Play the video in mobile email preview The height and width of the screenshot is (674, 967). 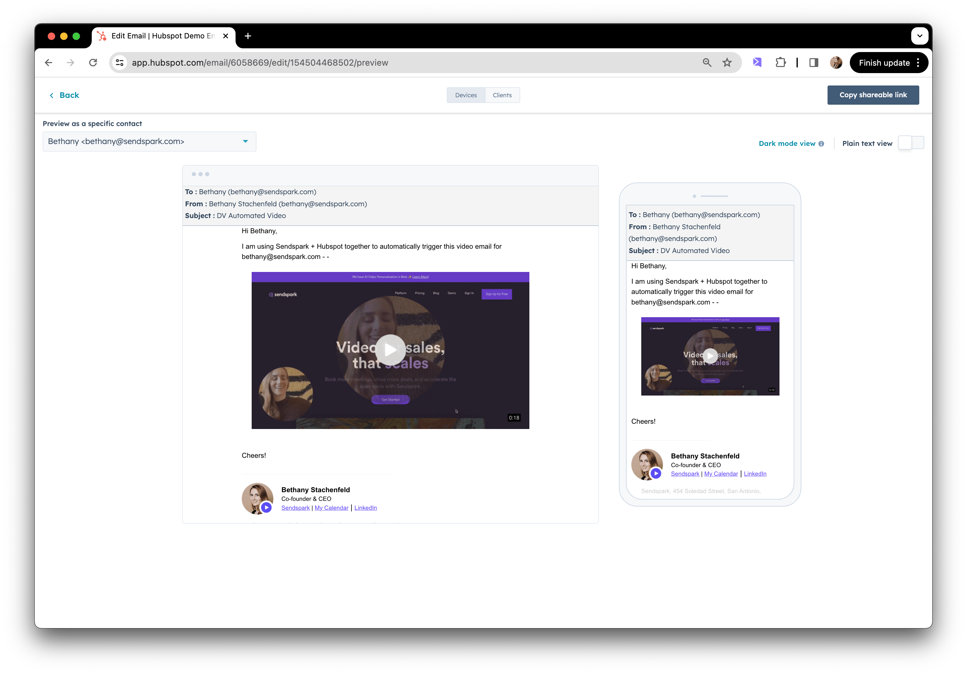point(710,356)
